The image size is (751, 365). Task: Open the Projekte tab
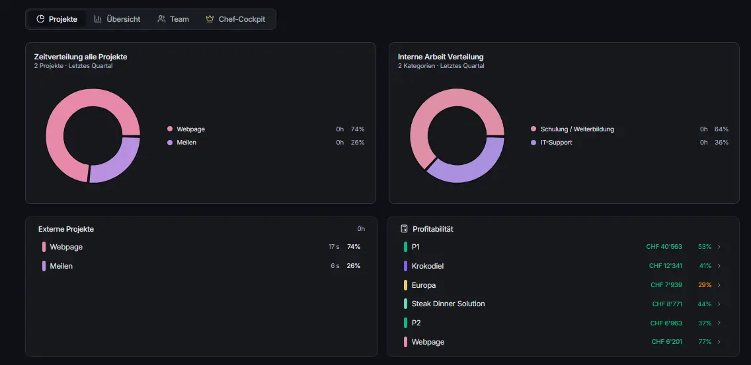pyautogui.click(x=56, y=19)
